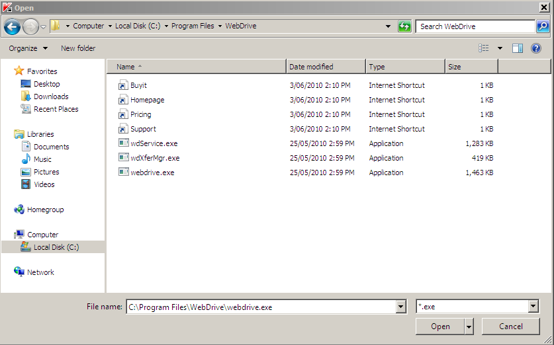Select the wdService.exe file icon
The image size is (554, 345).
(124, 143)
